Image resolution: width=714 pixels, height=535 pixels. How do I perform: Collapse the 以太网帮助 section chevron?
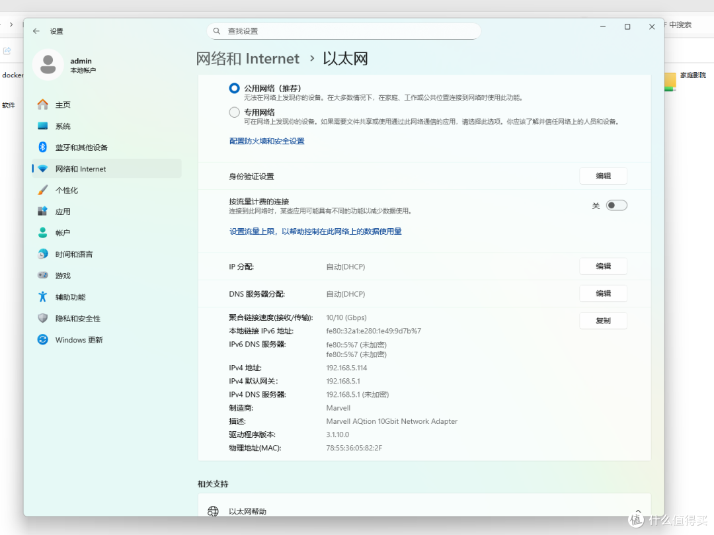638,511
